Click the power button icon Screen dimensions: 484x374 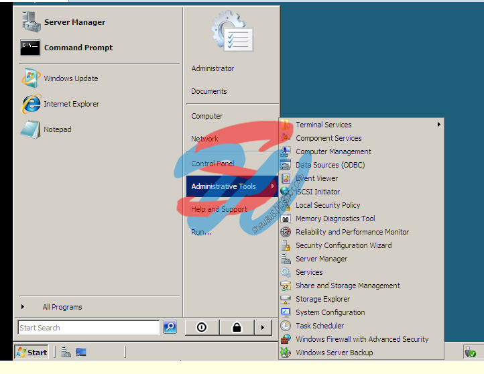tap(202, 327)
